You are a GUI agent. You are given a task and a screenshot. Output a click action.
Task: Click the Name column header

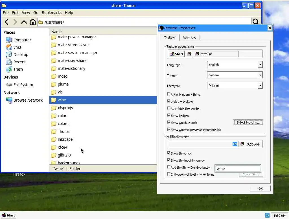pos(103,32)
